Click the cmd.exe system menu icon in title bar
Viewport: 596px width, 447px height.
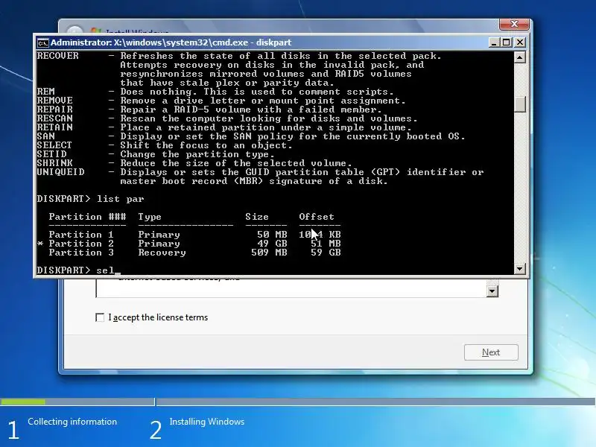click(42, 42)
